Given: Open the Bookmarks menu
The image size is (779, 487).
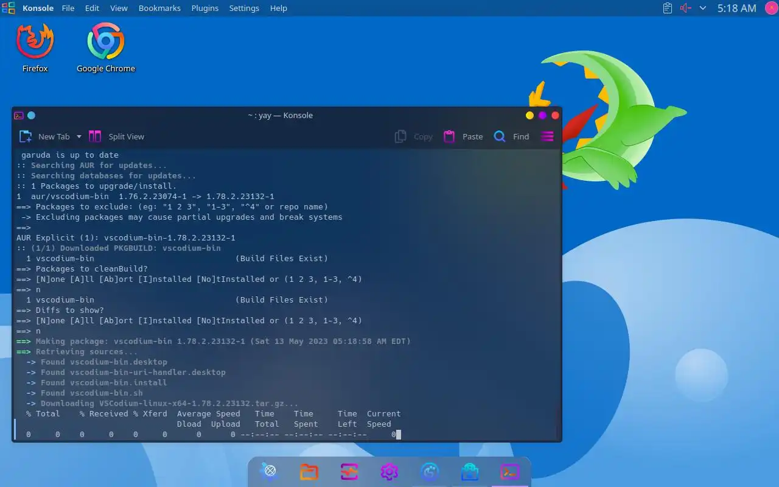Looking at the screenshot, I should coord(159,8).
